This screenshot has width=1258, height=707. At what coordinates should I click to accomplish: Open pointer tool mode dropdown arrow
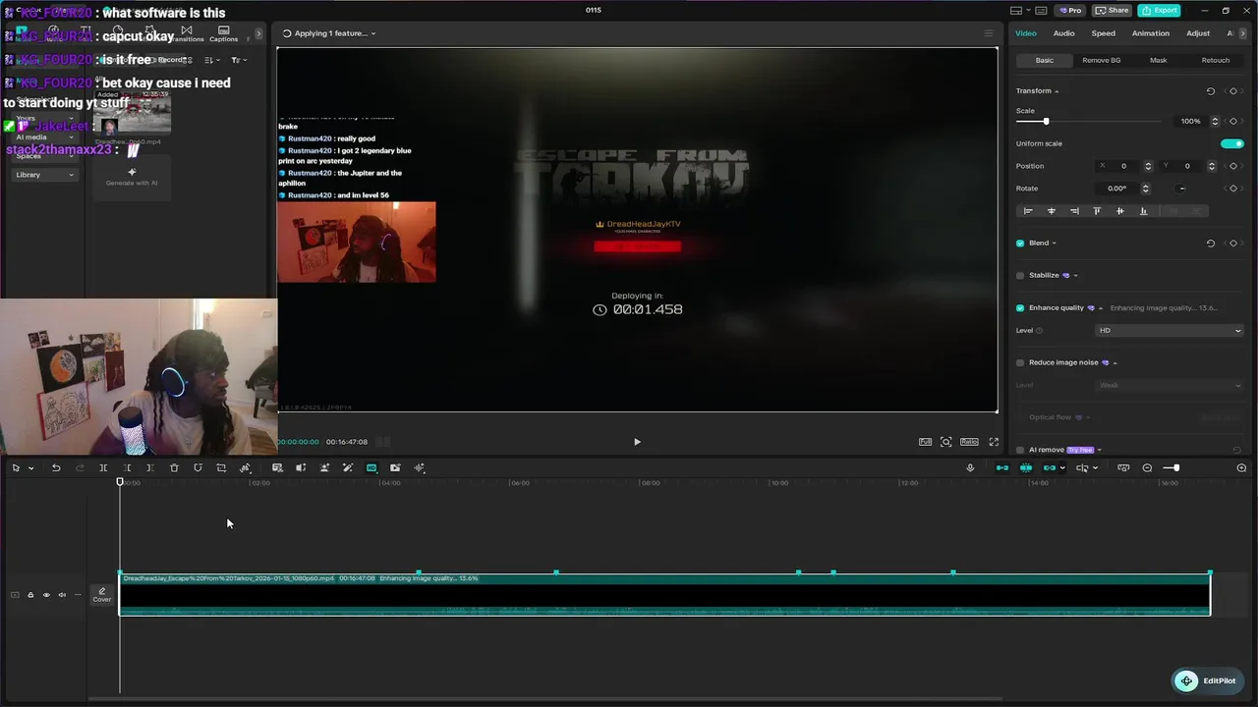pyautogui.click(x=30, y=468)
